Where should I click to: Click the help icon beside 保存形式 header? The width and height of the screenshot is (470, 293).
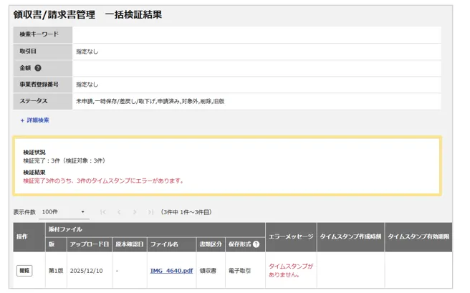(x=256, y=244)
